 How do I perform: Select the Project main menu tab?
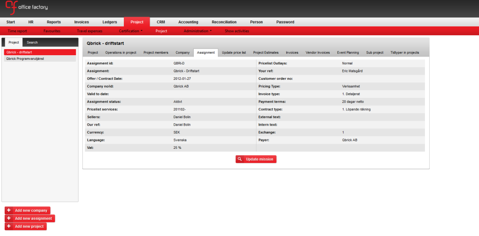(x=137, y=22)
